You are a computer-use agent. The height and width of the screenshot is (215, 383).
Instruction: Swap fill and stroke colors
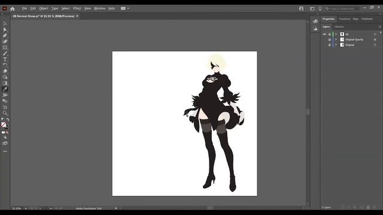pyautogui.click(x=8, y=119)
